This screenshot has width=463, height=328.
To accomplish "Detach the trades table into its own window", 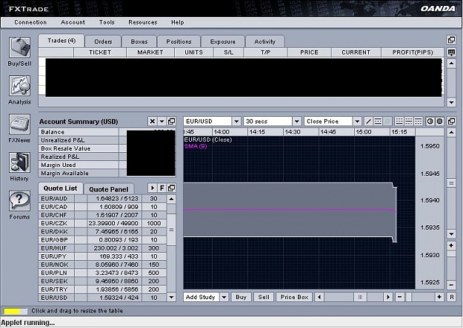I will pyautogui.click(x=451, y=40).
